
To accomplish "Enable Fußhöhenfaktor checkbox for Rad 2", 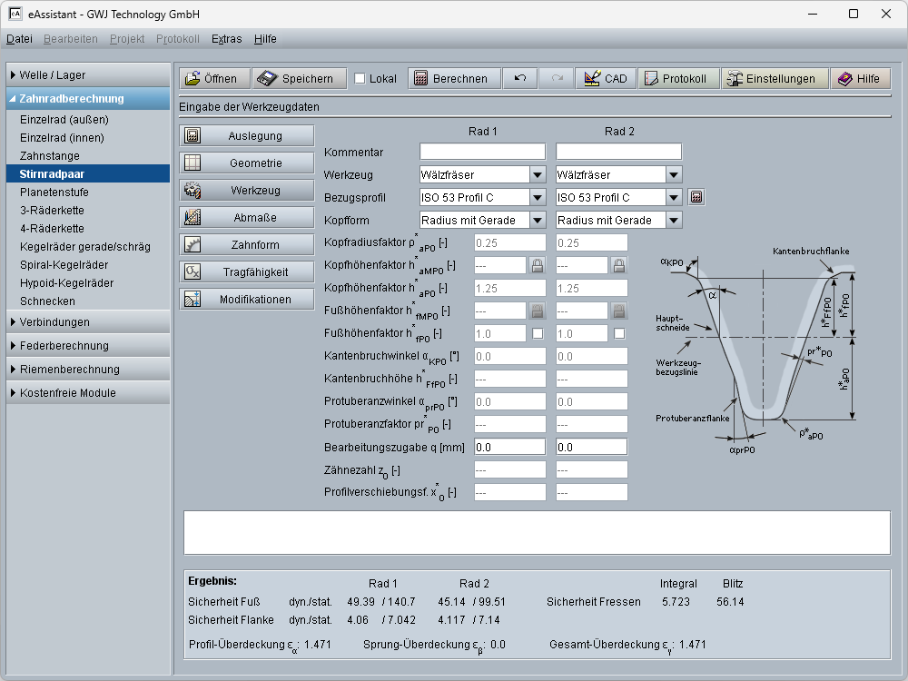I will point(619,333).
